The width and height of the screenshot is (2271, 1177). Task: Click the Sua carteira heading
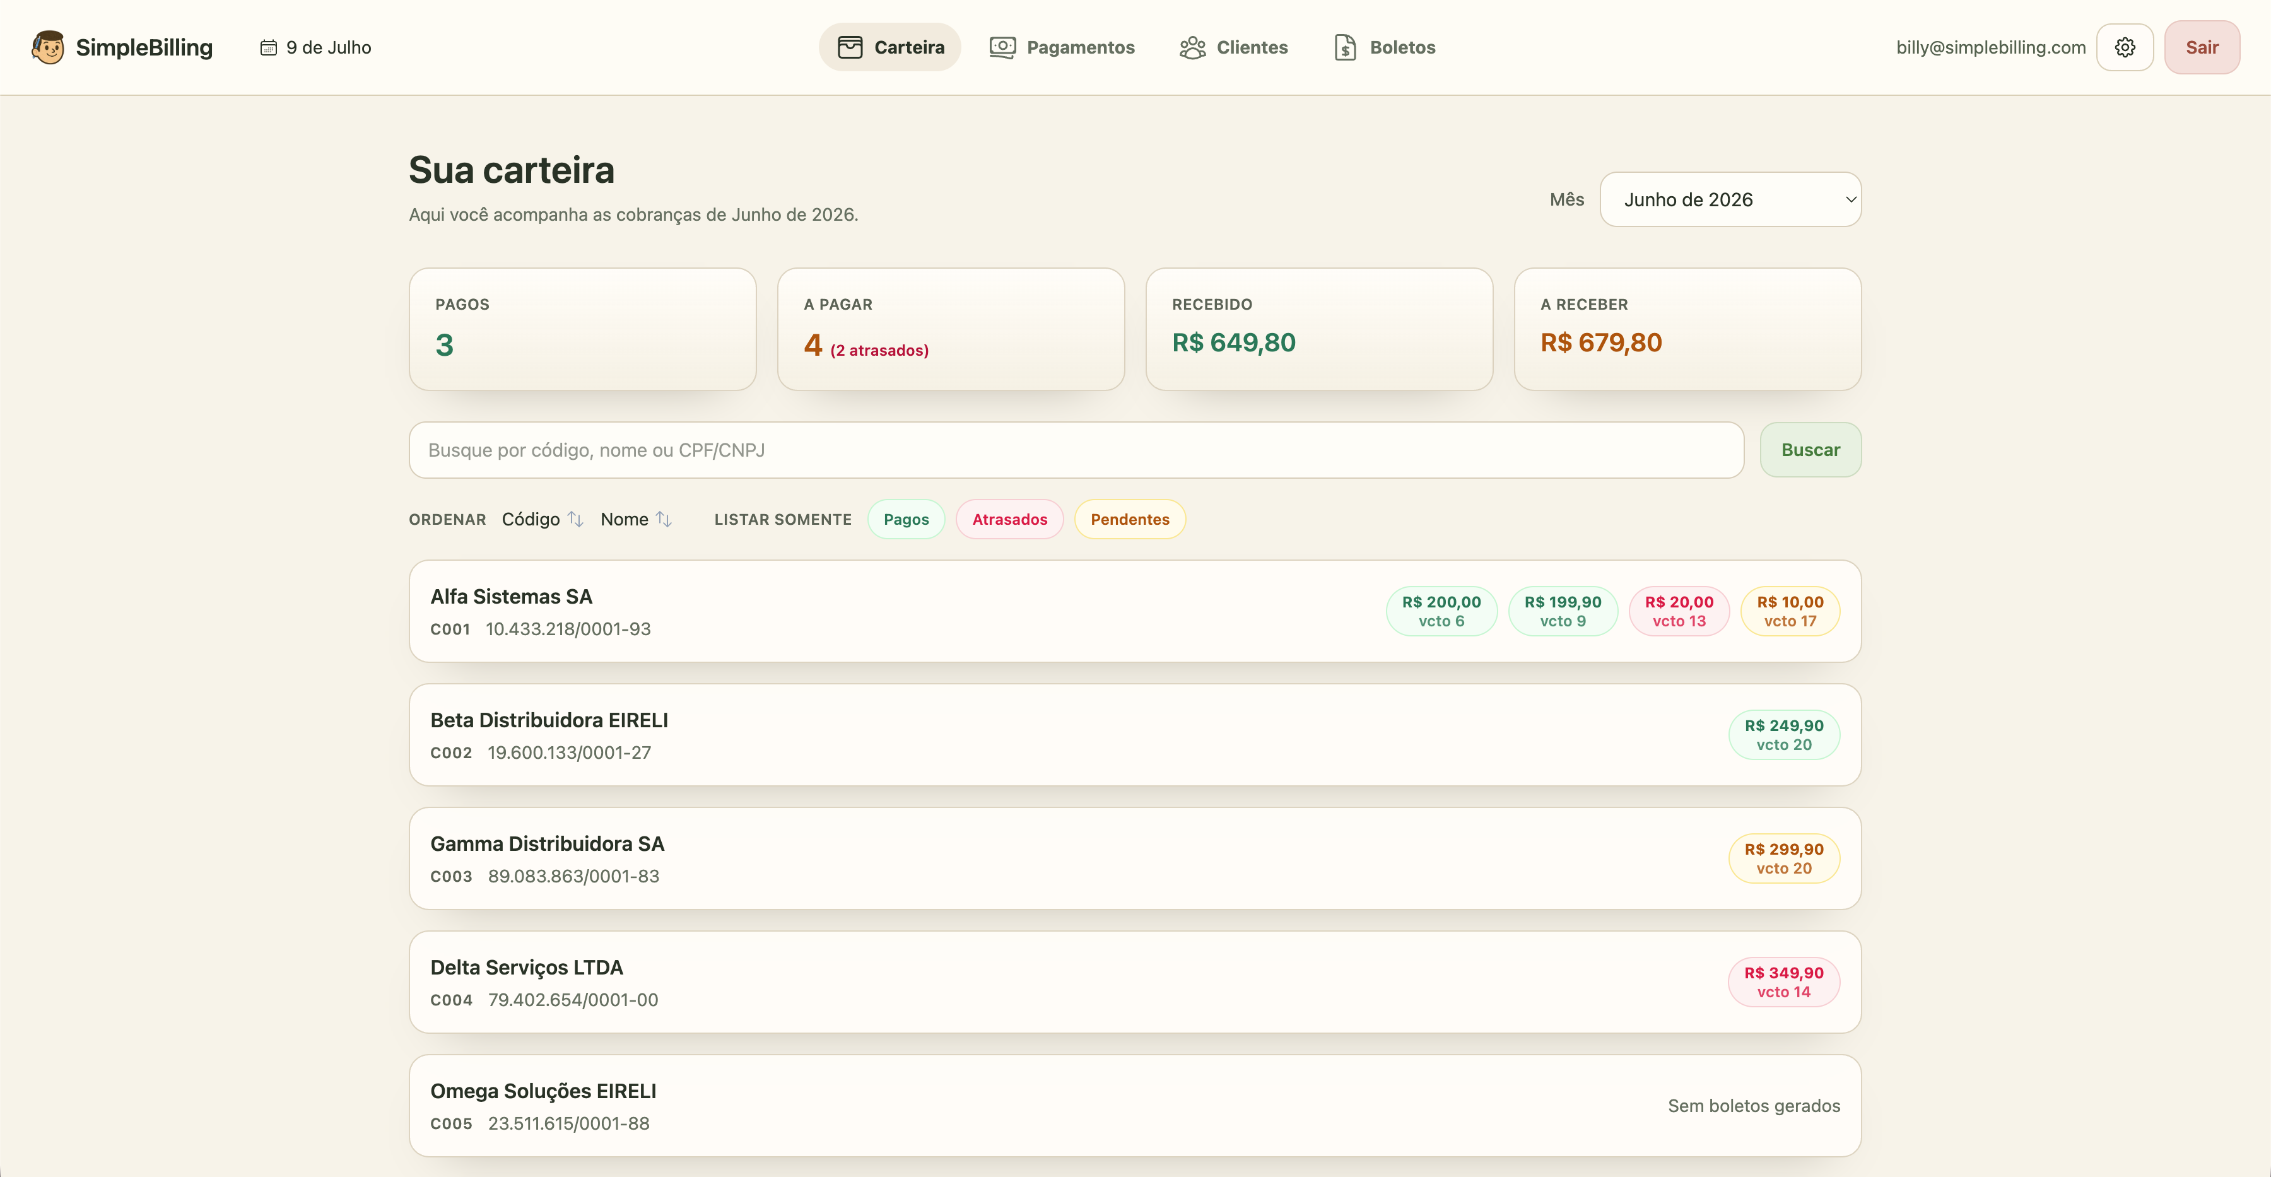tap(512, 169)
